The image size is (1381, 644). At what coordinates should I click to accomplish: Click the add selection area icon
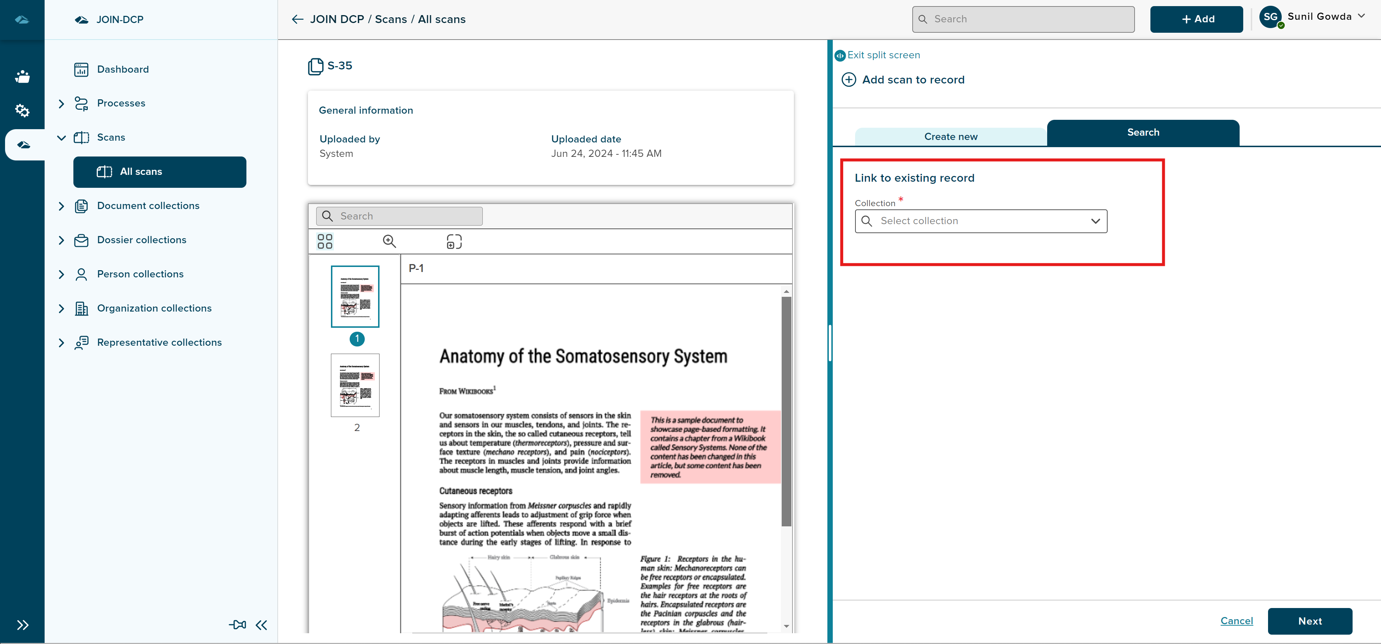click(454, 241)
